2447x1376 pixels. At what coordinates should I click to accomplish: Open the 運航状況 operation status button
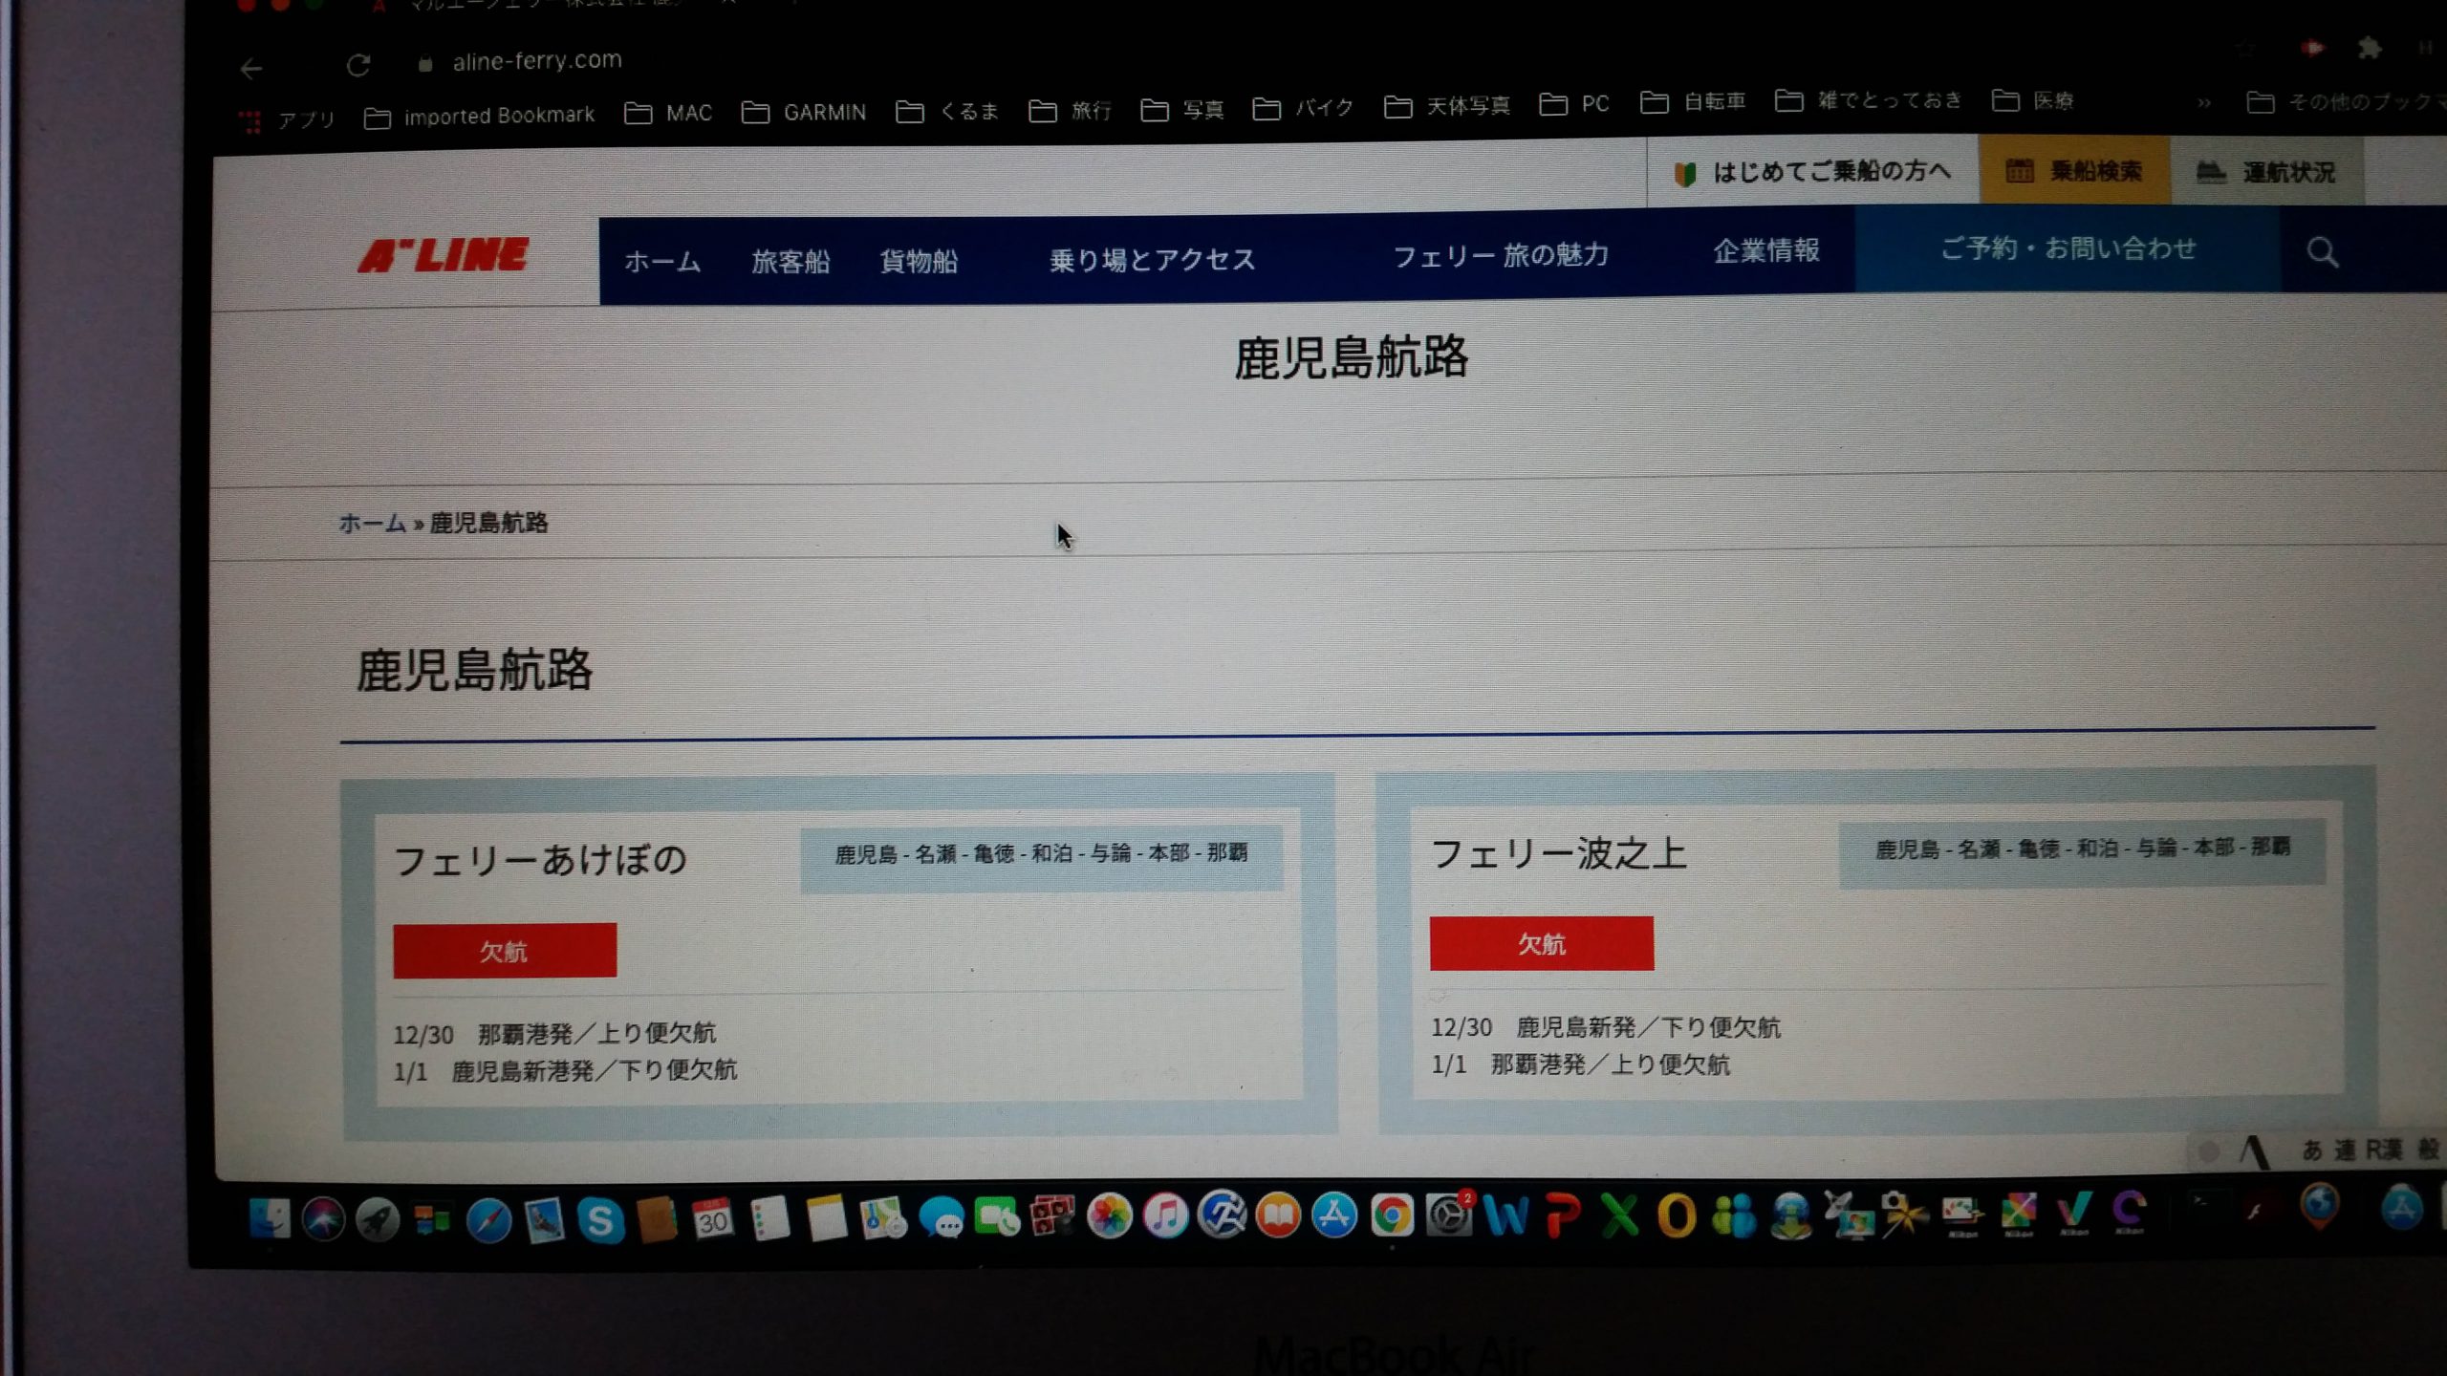pyautogui.click(x=2266, y=171)
